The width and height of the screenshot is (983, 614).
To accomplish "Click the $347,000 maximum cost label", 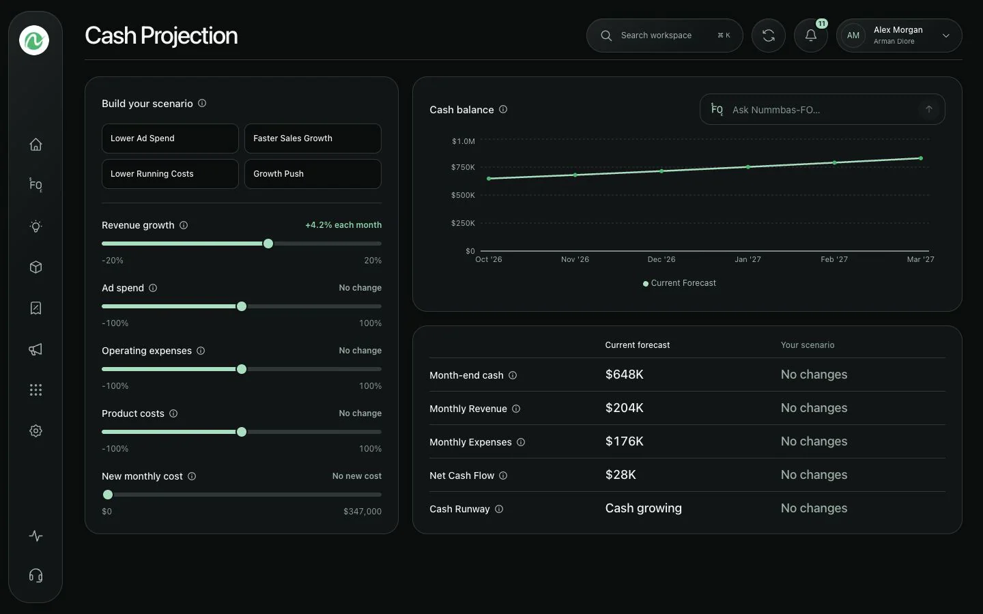I will click(362, 512).
